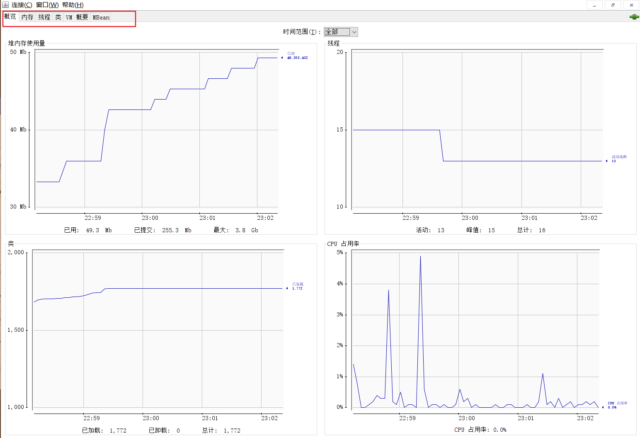Open the 类 tab

pos(58,17)
